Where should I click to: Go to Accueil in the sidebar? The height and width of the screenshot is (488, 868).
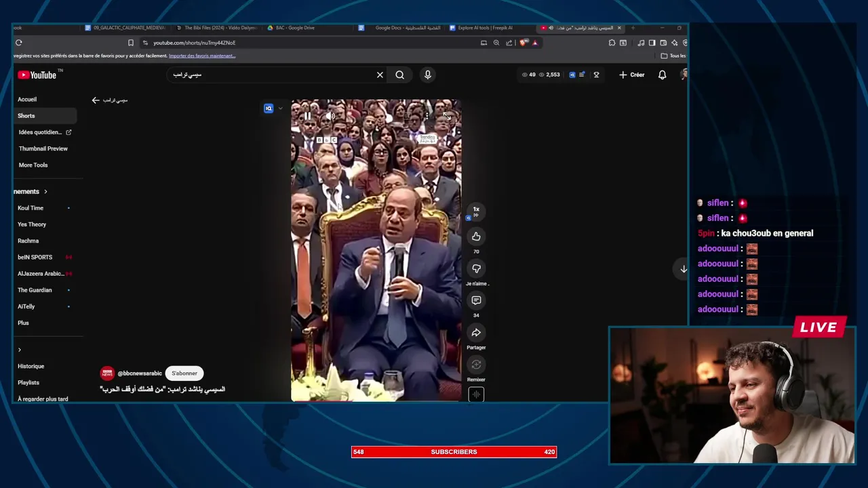coord(27,99)
